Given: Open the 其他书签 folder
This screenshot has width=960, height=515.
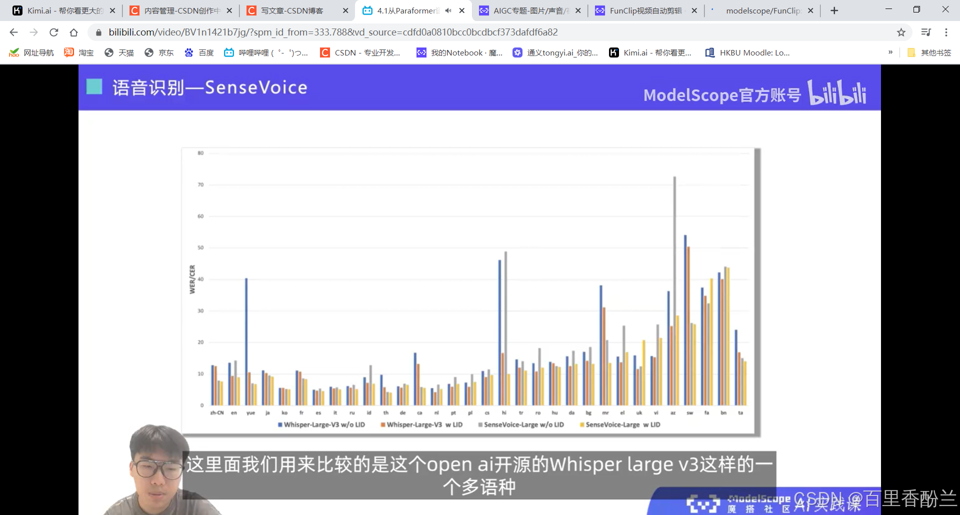Looking at the screenshot, I should (x=929, y=52).
